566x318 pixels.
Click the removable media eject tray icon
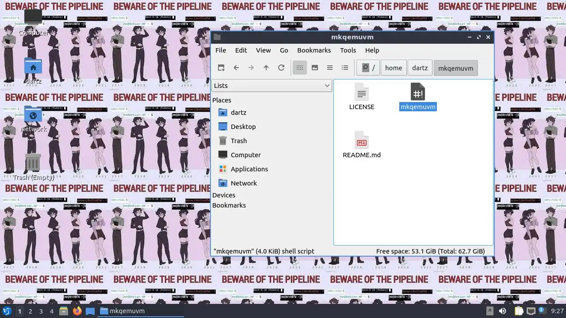pos(490,311)
